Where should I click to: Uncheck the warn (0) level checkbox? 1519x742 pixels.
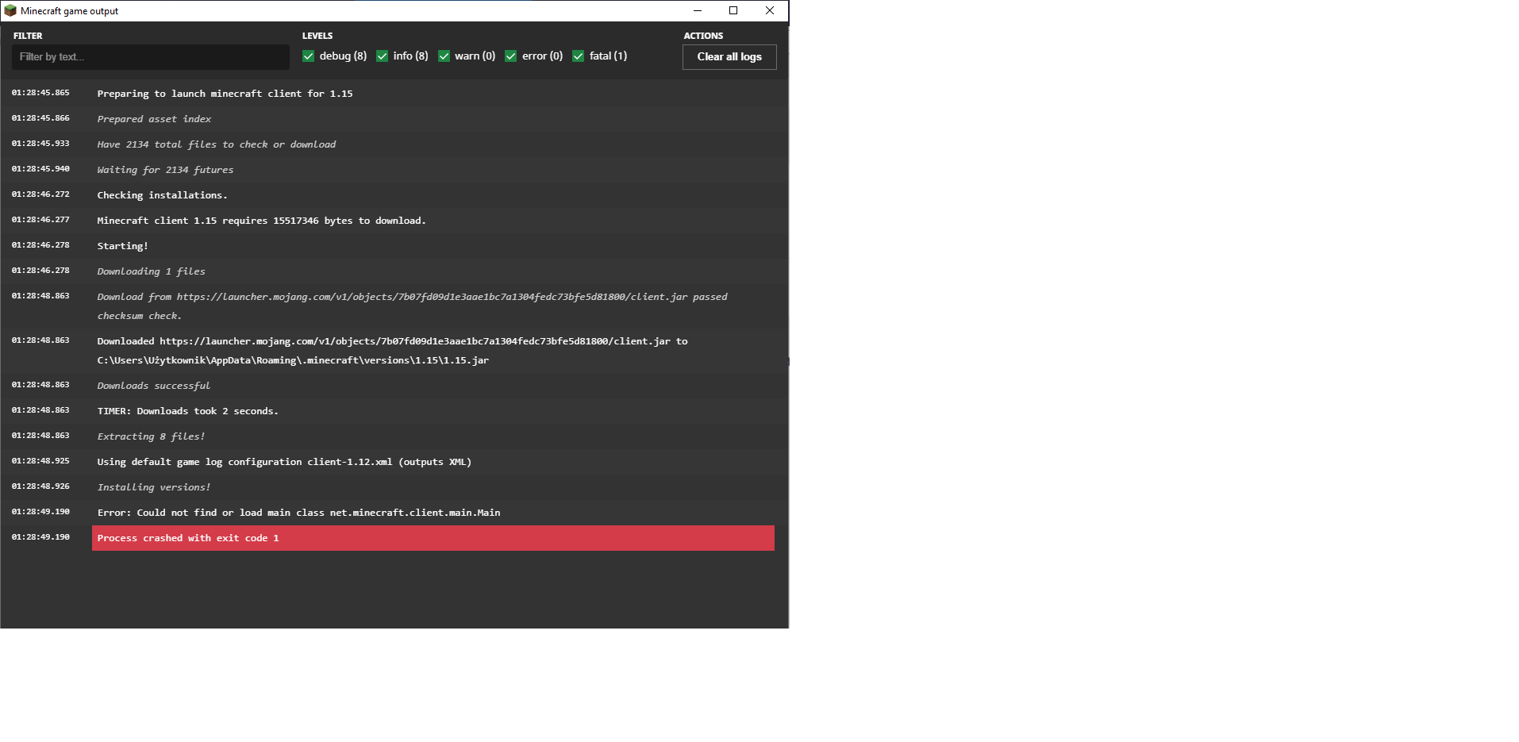[x=444, y=56]
